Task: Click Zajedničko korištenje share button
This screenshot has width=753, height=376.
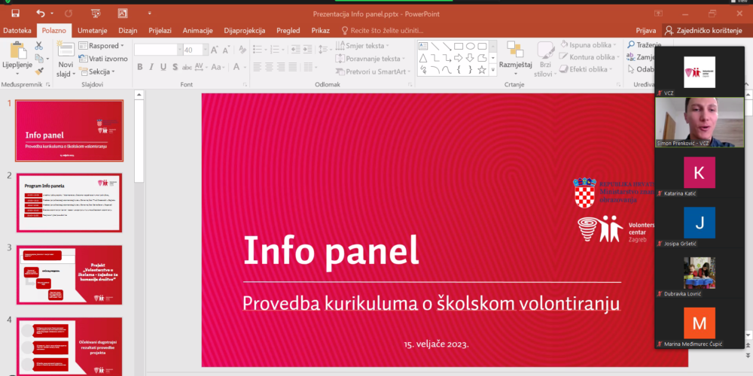Action: [x=706, y=30]
